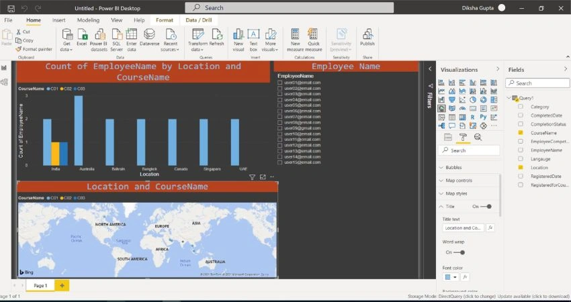The height and width of the screenshot is (302, 571).
Task: Check the Category field
Action: [521, 107]
